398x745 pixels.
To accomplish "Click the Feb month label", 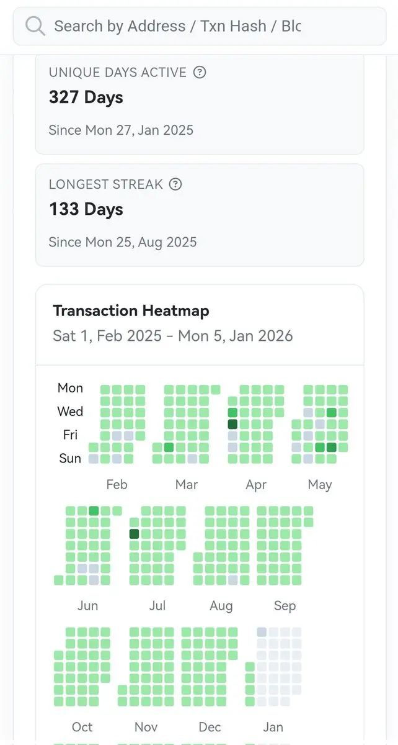I will click(x=117, y=484).
